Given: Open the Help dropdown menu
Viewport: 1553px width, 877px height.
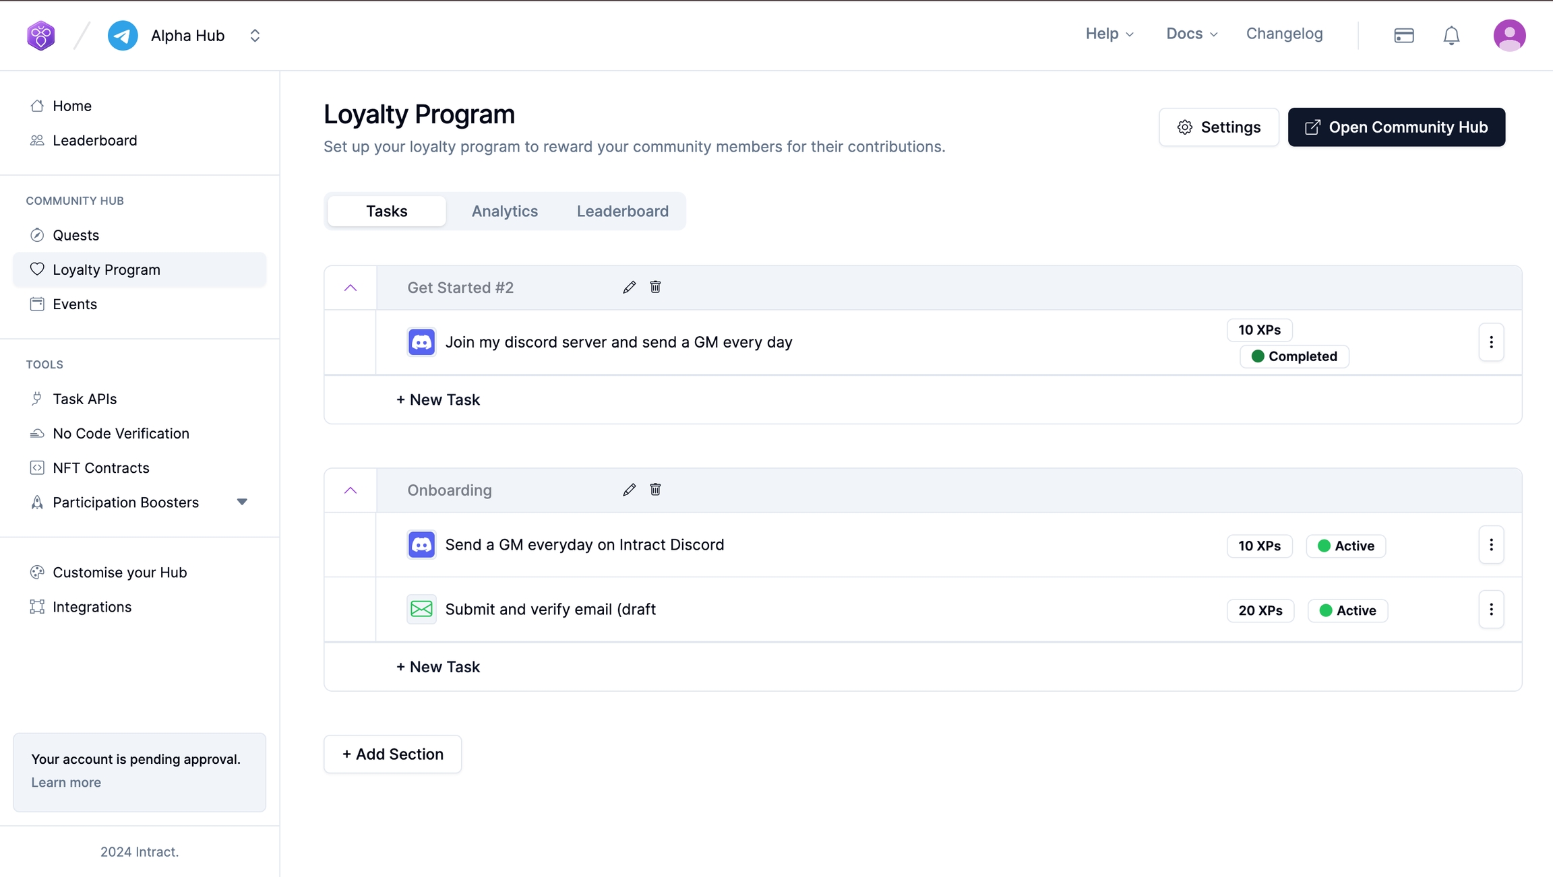Looking at the screenshot, I should pyautogui.click(x=1109, y=34).
